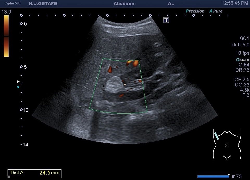Toggle the Qscan mode label
This screenshot has height=180, width=250.
242,59
